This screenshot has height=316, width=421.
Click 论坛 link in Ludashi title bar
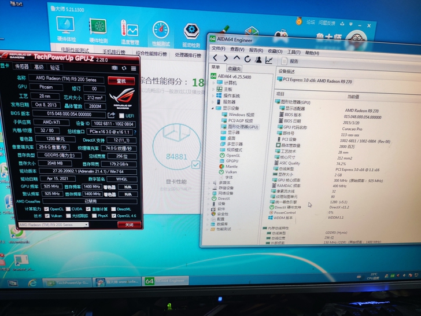[311, 22]
